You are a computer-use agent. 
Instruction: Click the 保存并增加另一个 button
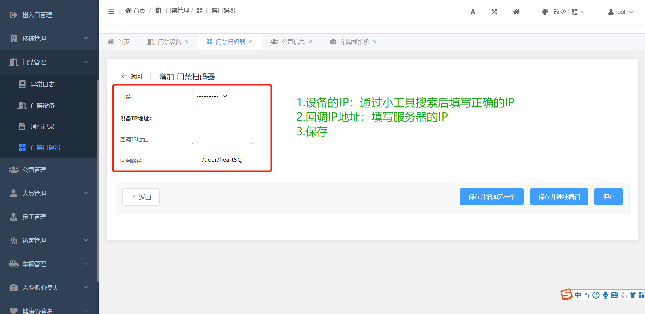coord(491,197)
